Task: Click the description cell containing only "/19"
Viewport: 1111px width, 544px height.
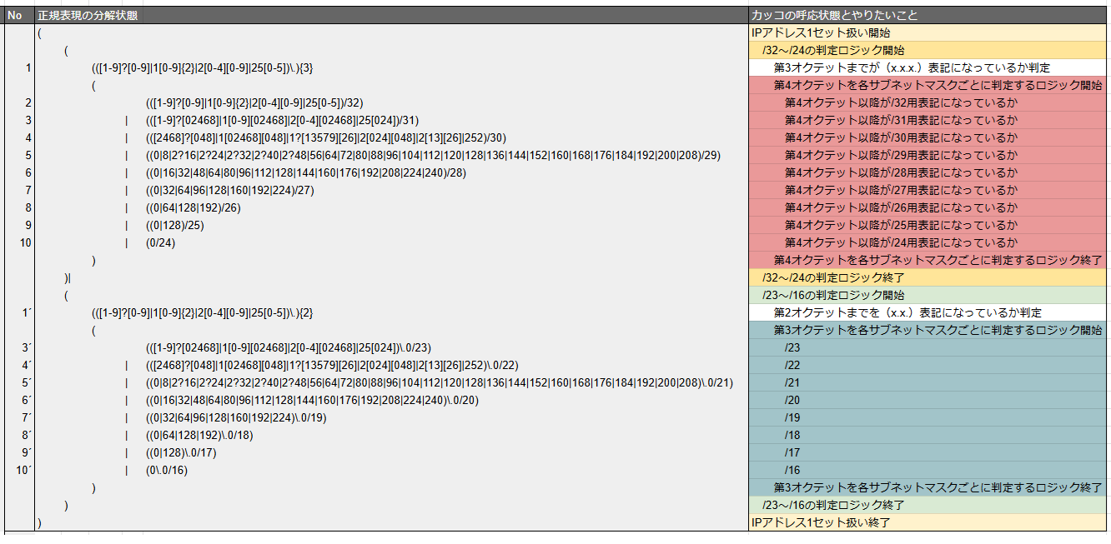Action: click(928, 418)
